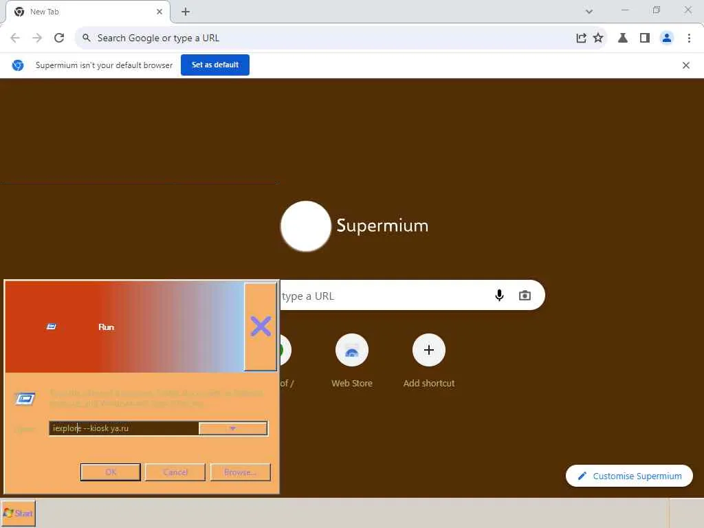Reload the current page
Image resolution: width=704 pixels, height=528 pixels.
click(59, 38)
